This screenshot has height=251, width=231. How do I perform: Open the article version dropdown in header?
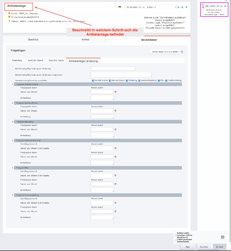151,7
